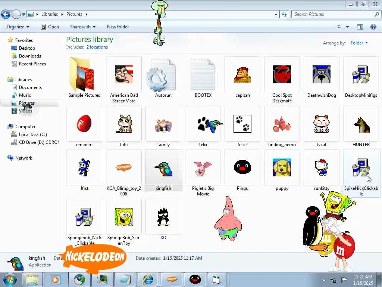Open Recent Places in sidebar
The height and width of the screenshot is (287, 382).
pos(32,64)
